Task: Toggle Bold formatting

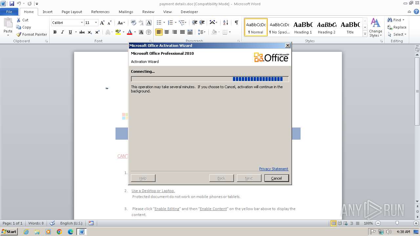Action: (55, 32)
